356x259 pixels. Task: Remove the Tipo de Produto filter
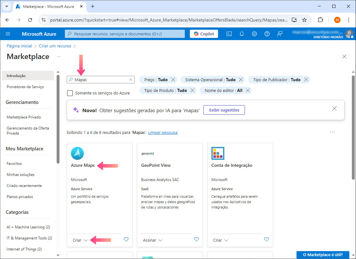(x=192, y=90)
